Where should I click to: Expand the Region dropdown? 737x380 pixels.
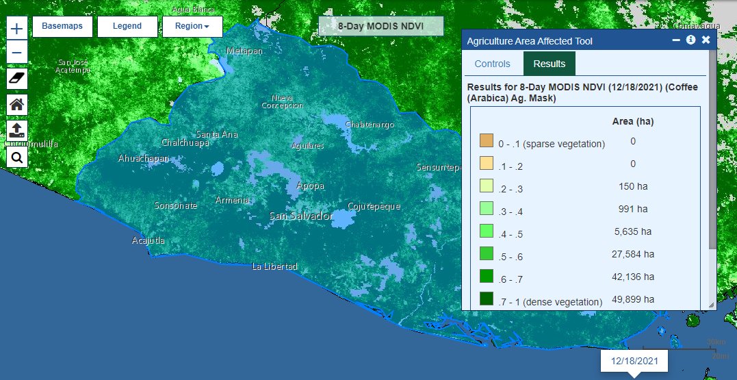(192, 26)
